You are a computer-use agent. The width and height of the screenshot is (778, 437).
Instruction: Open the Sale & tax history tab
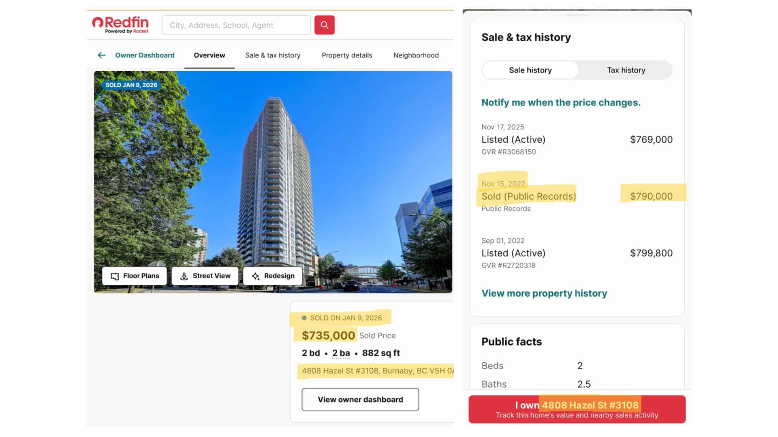[x=273, y=55]
